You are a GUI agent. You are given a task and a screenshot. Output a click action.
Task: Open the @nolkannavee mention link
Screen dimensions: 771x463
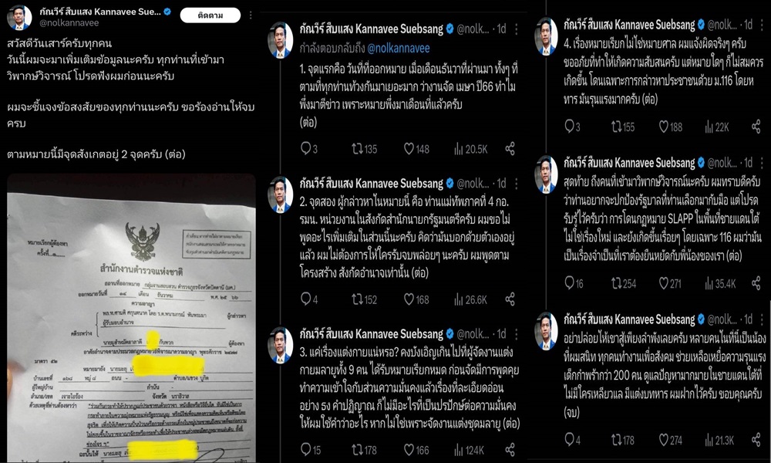[x=399, y=48]
